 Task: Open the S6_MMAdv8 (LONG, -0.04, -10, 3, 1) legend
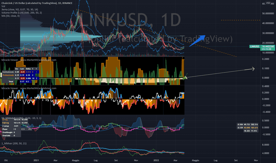21,118
